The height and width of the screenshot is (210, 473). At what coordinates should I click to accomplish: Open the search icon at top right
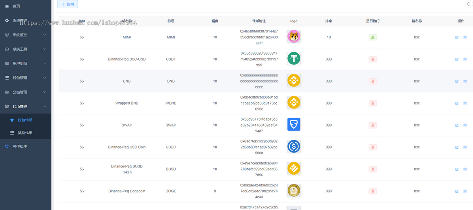pyautogui.click(x=469, y=4)
